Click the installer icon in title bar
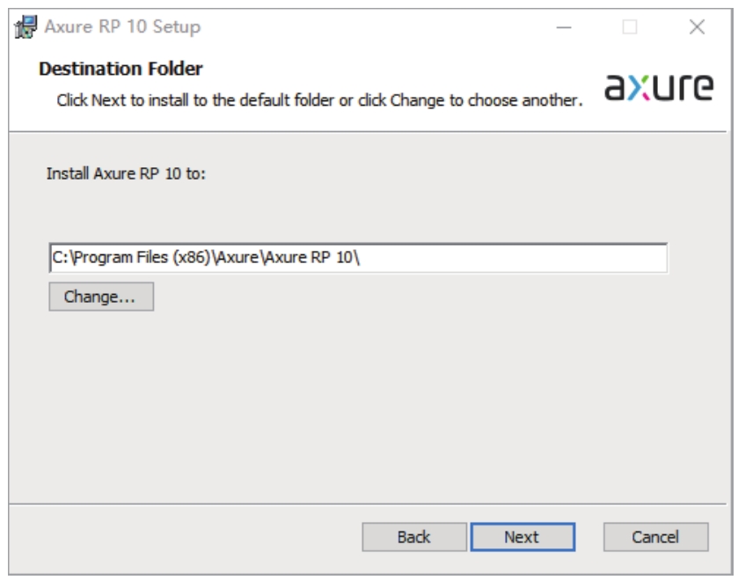This screenshot has height=580, width=738. (26, 27)
